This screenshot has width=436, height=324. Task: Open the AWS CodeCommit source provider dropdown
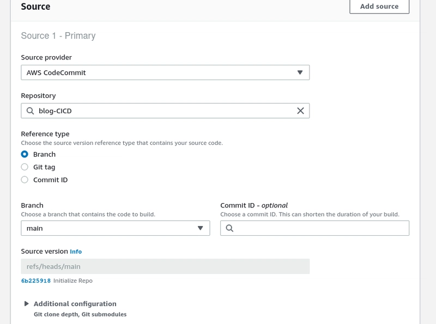coord(165,72)
